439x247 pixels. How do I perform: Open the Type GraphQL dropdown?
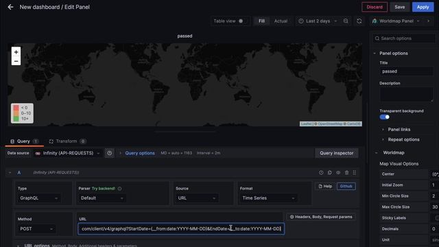(x=38, y=198)
